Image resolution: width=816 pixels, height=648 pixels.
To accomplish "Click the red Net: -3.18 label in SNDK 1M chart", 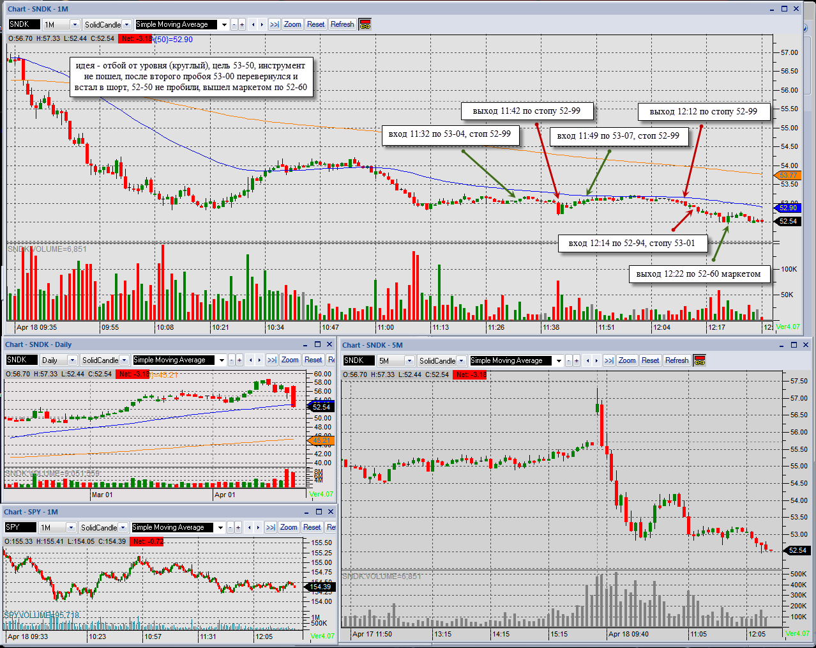I will tap(135, 38).
